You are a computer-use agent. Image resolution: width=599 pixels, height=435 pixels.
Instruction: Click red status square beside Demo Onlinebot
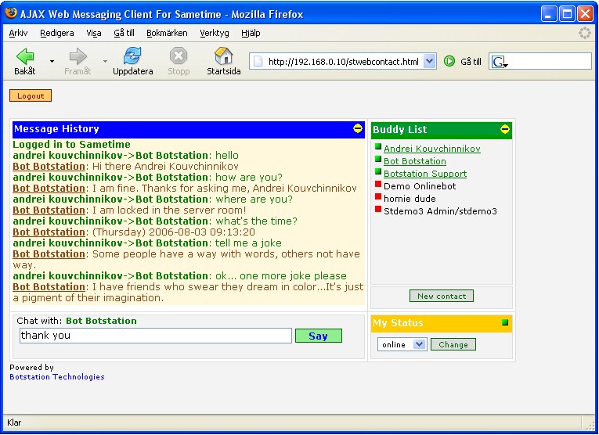coord(378,184)
